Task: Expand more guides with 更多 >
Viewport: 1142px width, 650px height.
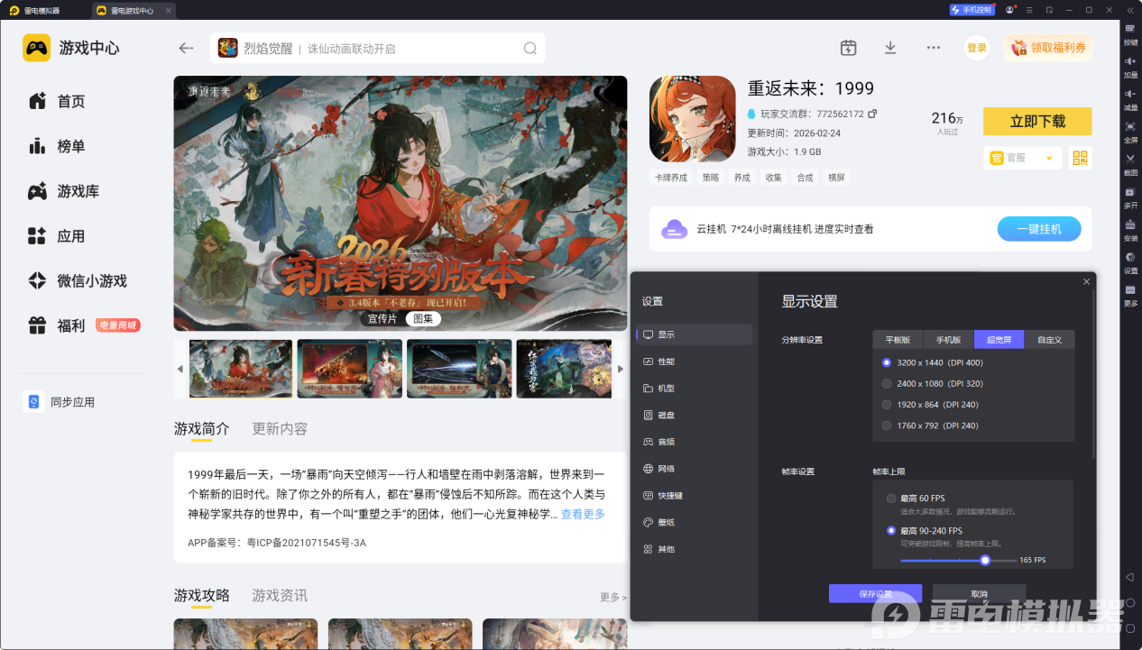Action: pyautogui.click(x=613, y=597)
